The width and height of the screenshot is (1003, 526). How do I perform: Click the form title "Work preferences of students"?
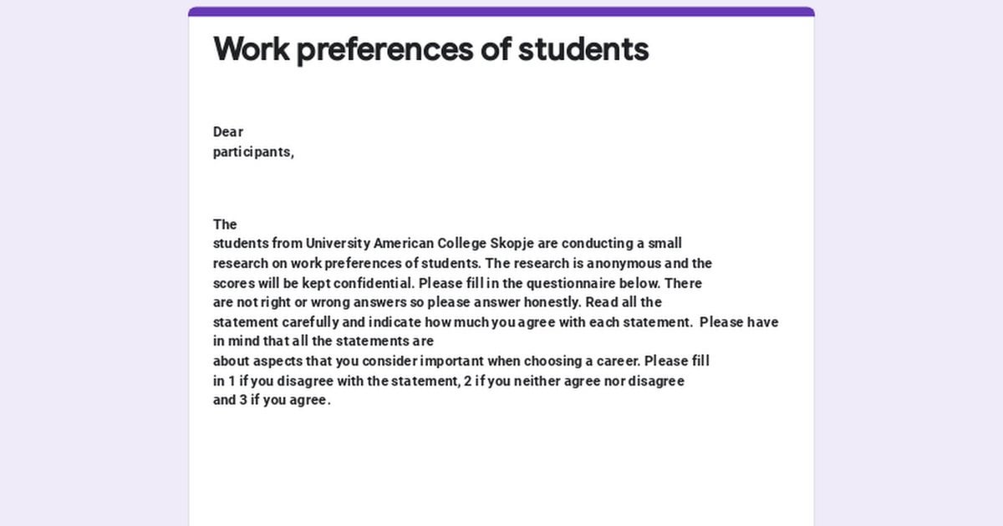pos(431,49)
